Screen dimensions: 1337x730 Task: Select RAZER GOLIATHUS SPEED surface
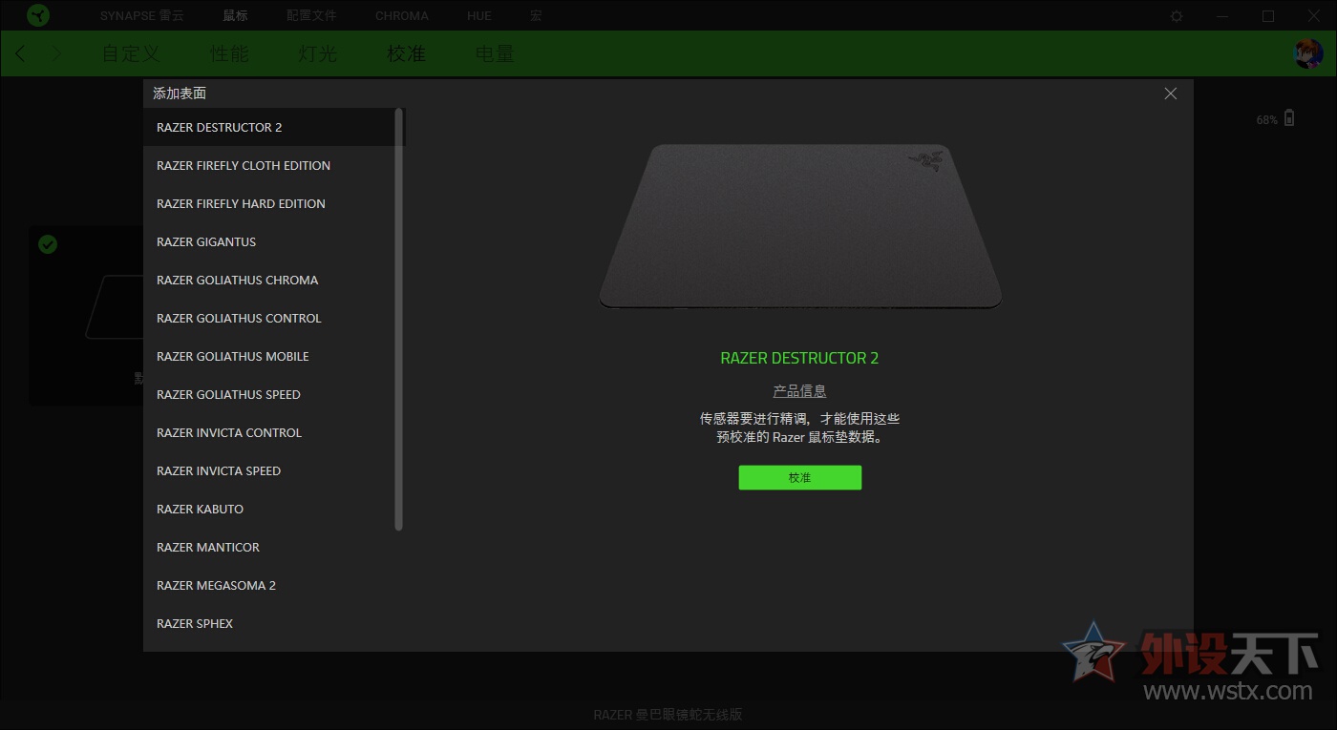tap(269, 394)
